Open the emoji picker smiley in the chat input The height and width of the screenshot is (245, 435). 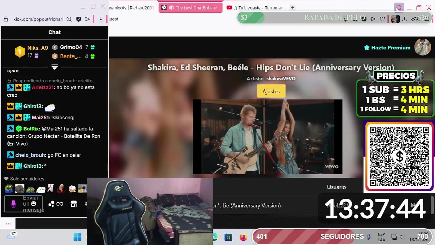click(x=33, y=204)
